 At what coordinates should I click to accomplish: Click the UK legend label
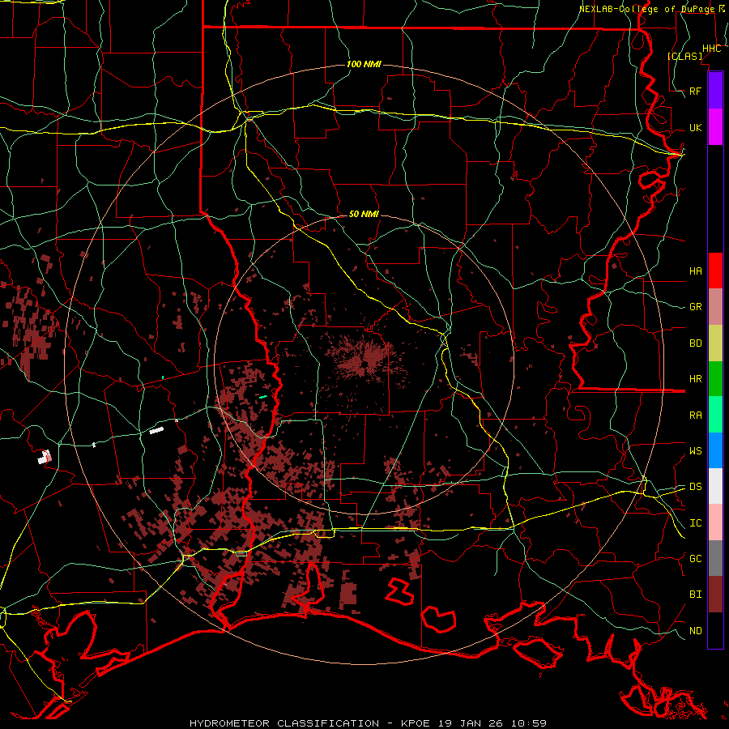[696, 127]
